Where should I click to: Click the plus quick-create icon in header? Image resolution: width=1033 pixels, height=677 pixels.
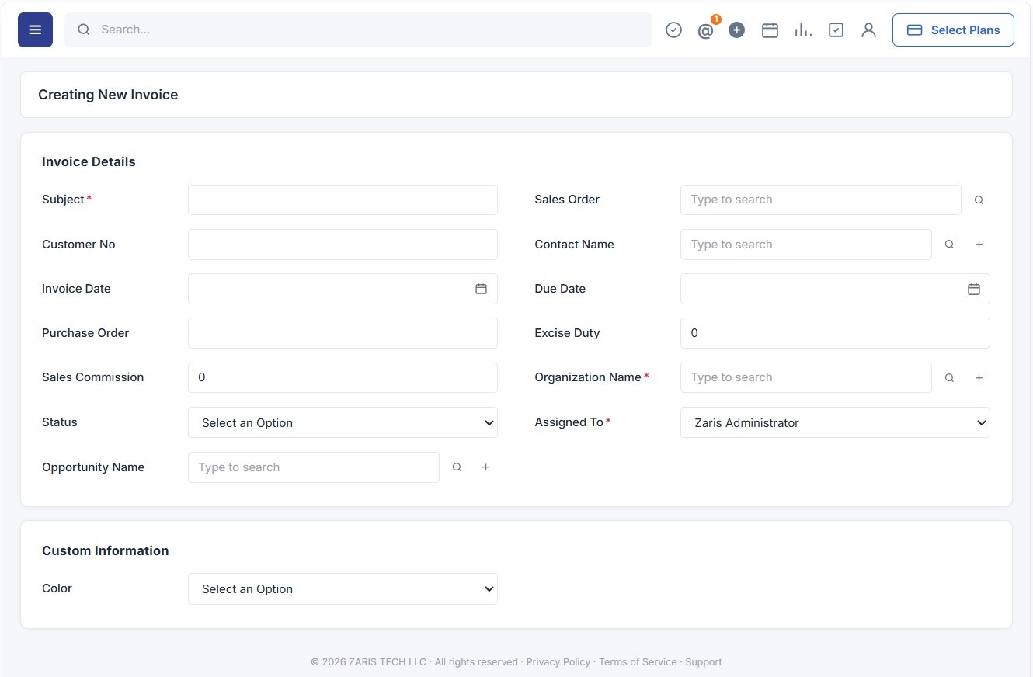tap(737, 30)
